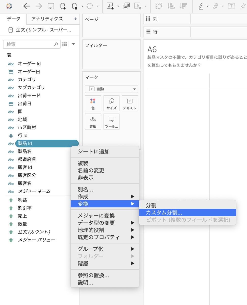Open the data pane options dropdown arrow
Screen dimensions: 247x305
click(x=73, y=44)
